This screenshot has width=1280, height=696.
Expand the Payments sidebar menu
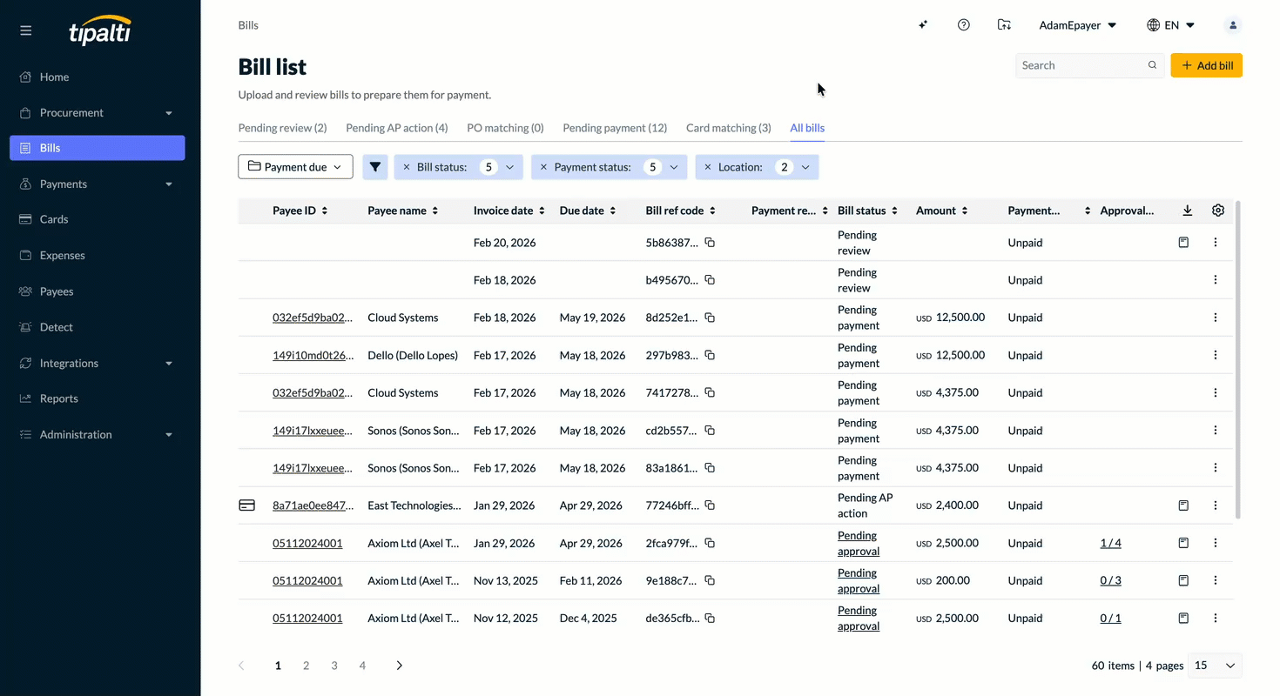(x=98, y=184)
